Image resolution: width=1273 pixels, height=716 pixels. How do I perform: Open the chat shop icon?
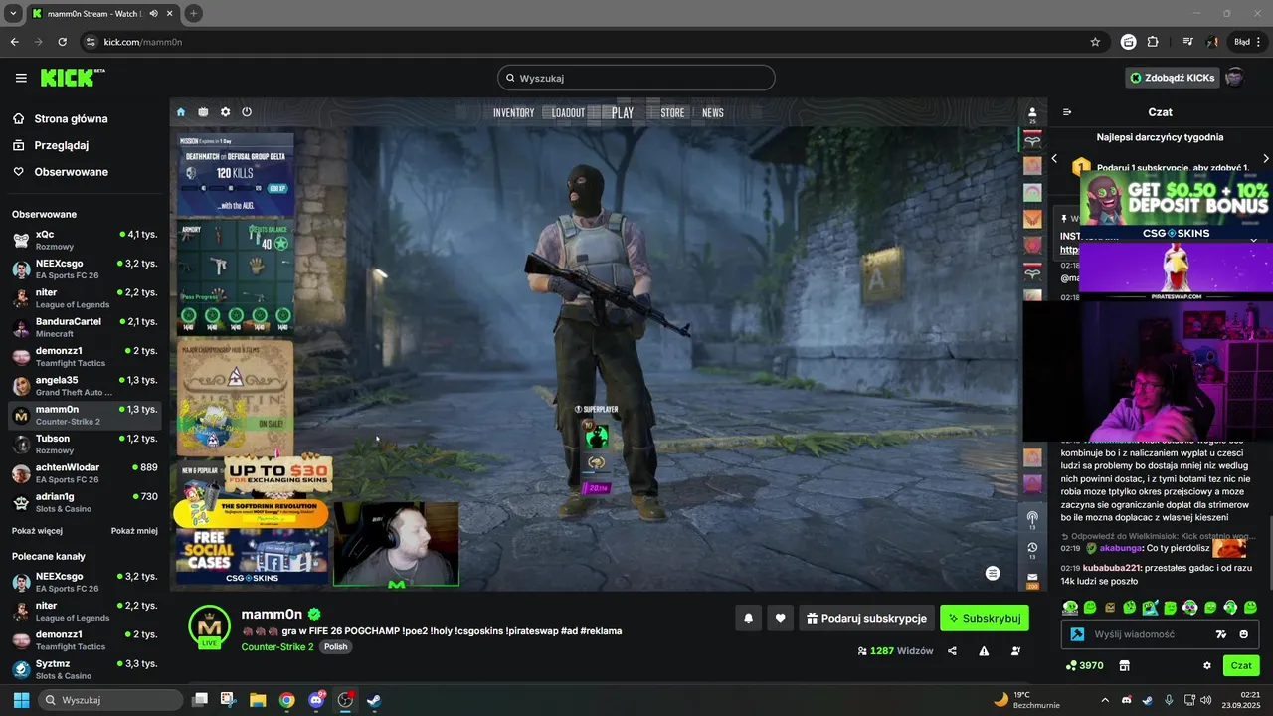tap(1125, 665)
